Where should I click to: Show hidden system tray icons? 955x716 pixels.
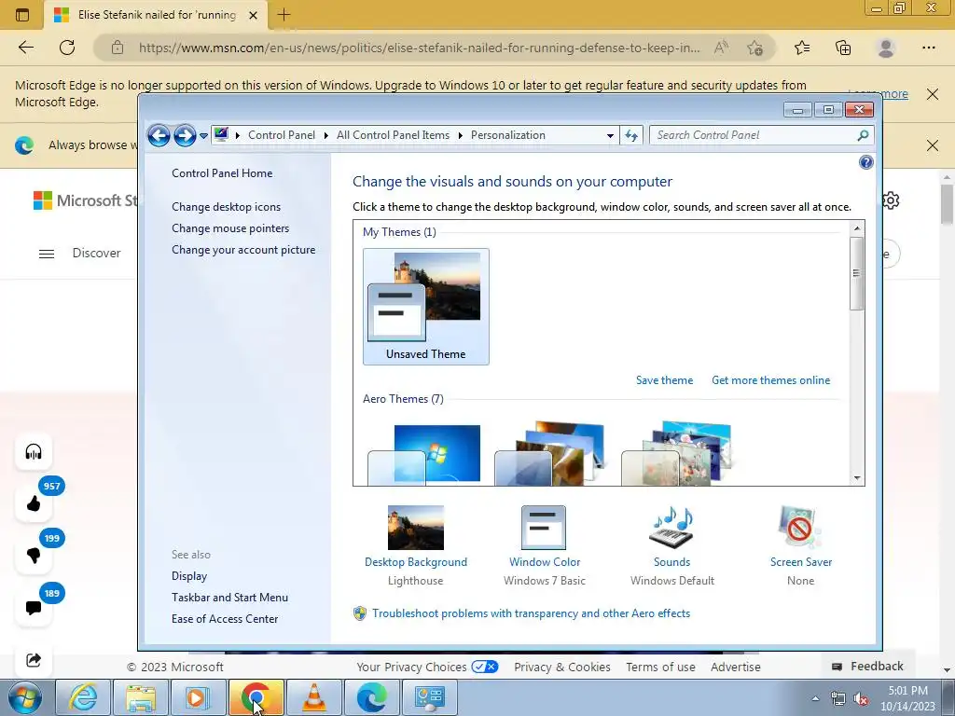815,698
